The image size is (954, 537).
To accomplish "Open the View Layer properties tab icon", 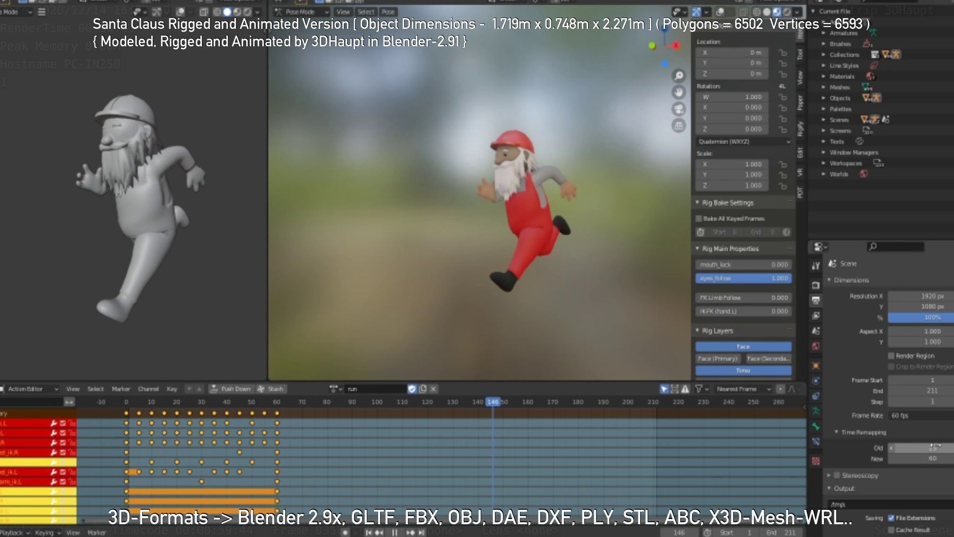I will pos(815,315).
